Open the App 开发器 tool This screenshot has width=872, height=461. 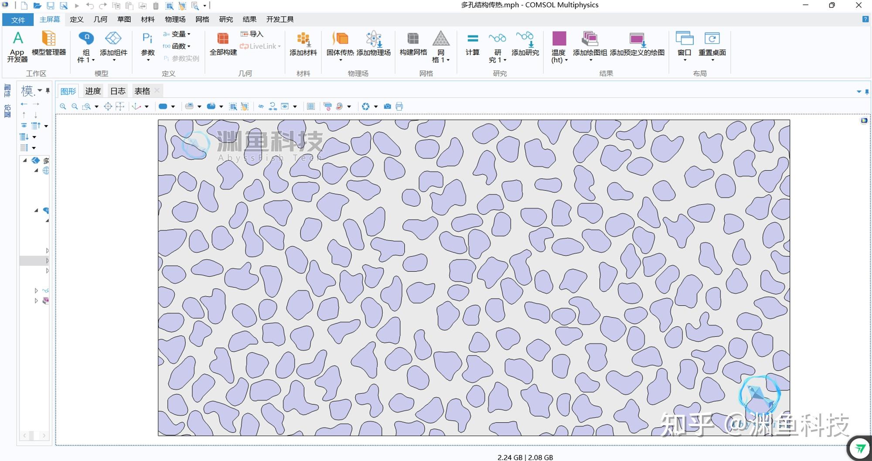(x=17, y=46)
